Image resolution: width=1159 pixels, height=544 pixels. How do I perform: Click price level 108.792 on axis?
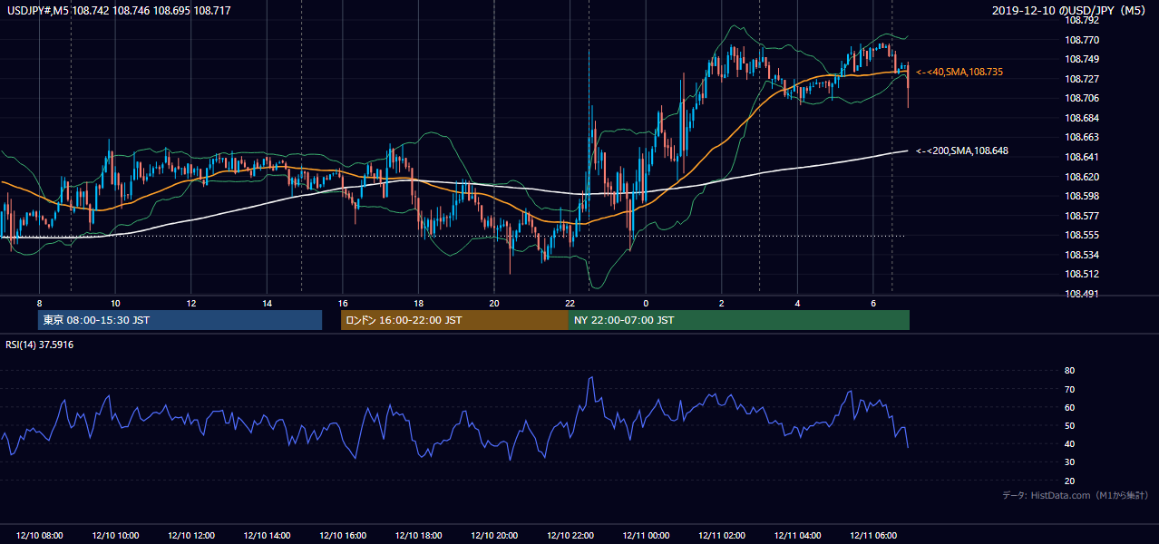[1081, 20]
